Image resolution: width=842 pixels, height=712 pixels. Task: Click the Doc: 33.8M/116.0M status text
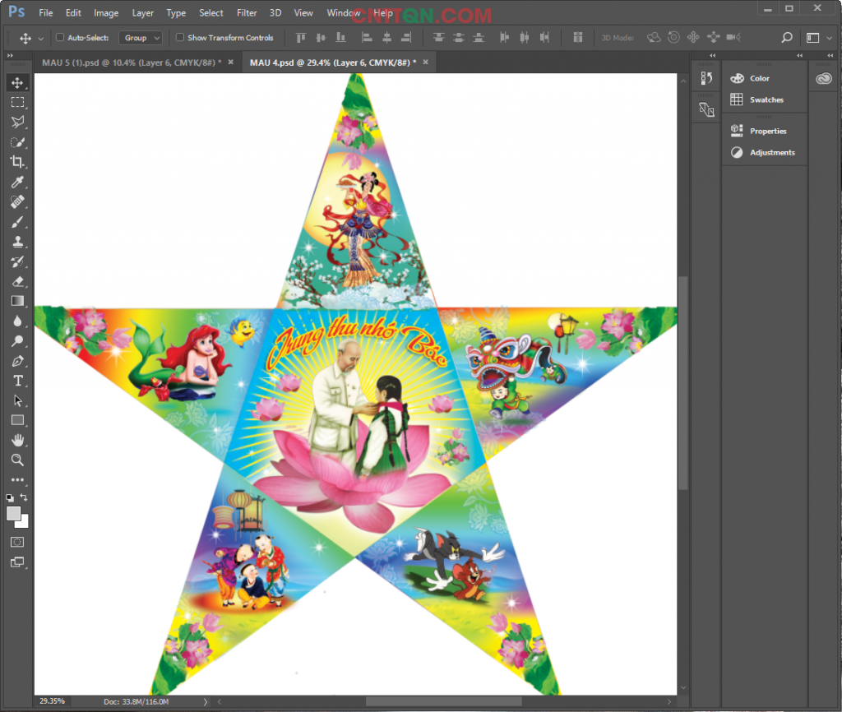coord(136,702)
